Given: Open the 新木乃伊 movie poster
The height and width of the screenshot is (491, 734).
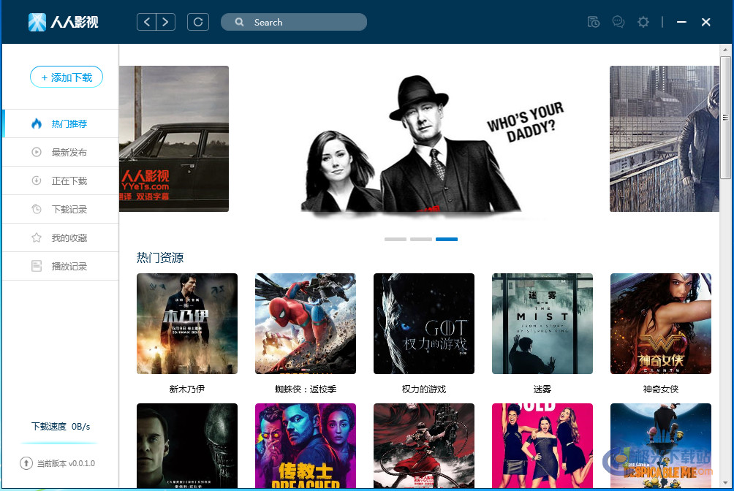Looking at the screenshot, I should (x=187, y=324).
